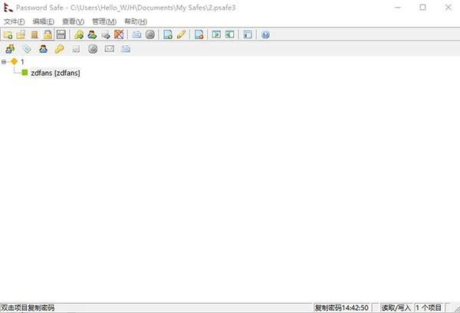Open the 管理(M) menu

pos(104,21)
